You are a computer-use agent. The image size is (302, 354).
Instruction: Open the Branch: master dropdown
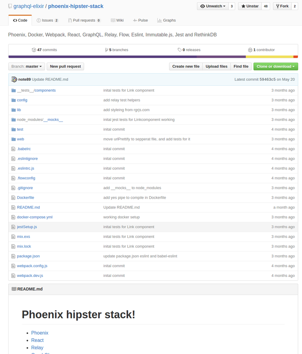point(27,66)
